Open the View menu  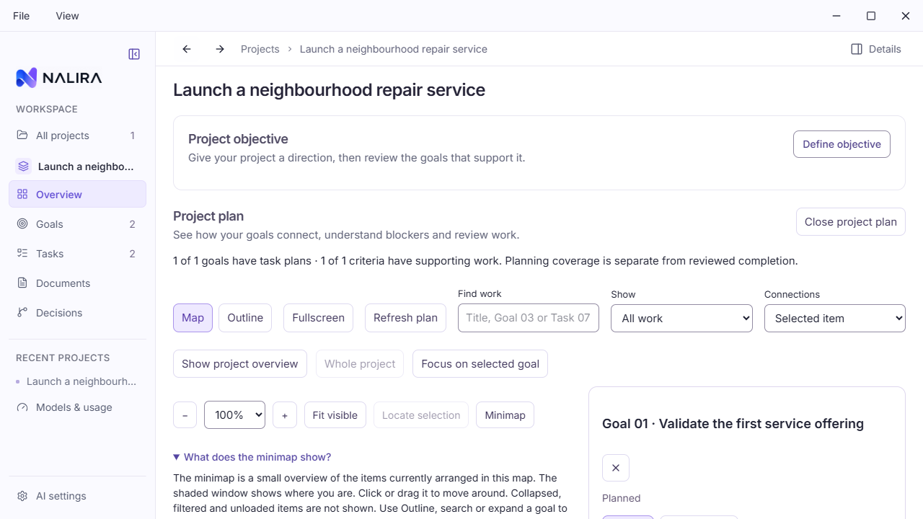click(x=67, y=16)
